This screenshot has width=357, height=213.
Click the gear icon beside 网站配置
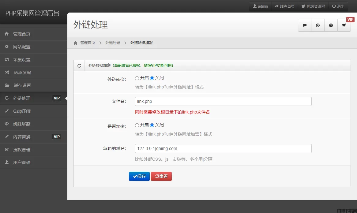click(7, 47)
